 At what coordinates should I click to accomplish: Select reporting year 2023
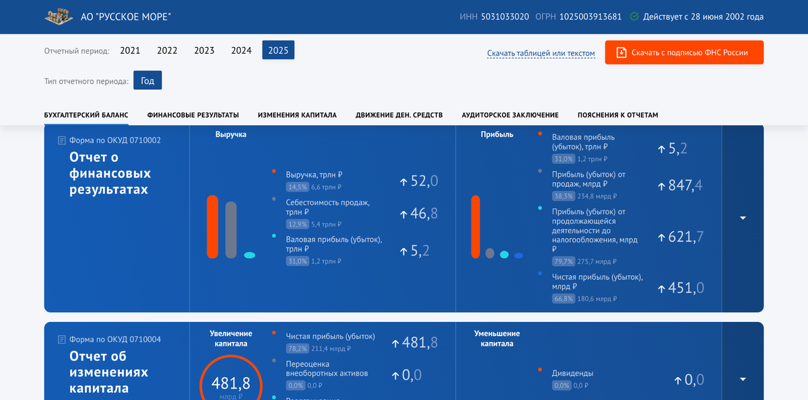(x=204, y=50)
